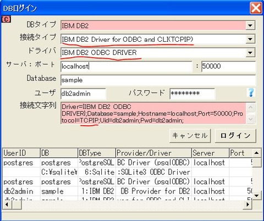Expand the ドライバ dropdown arrow
This screenshot has height=221, width=264.
[x=250, y=53]
